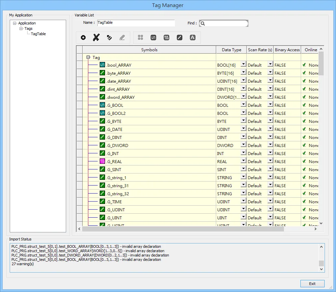Toggle Online checkmark for .G_BOOL row
This screenshot has height=292, width=336.
point(304,105)
